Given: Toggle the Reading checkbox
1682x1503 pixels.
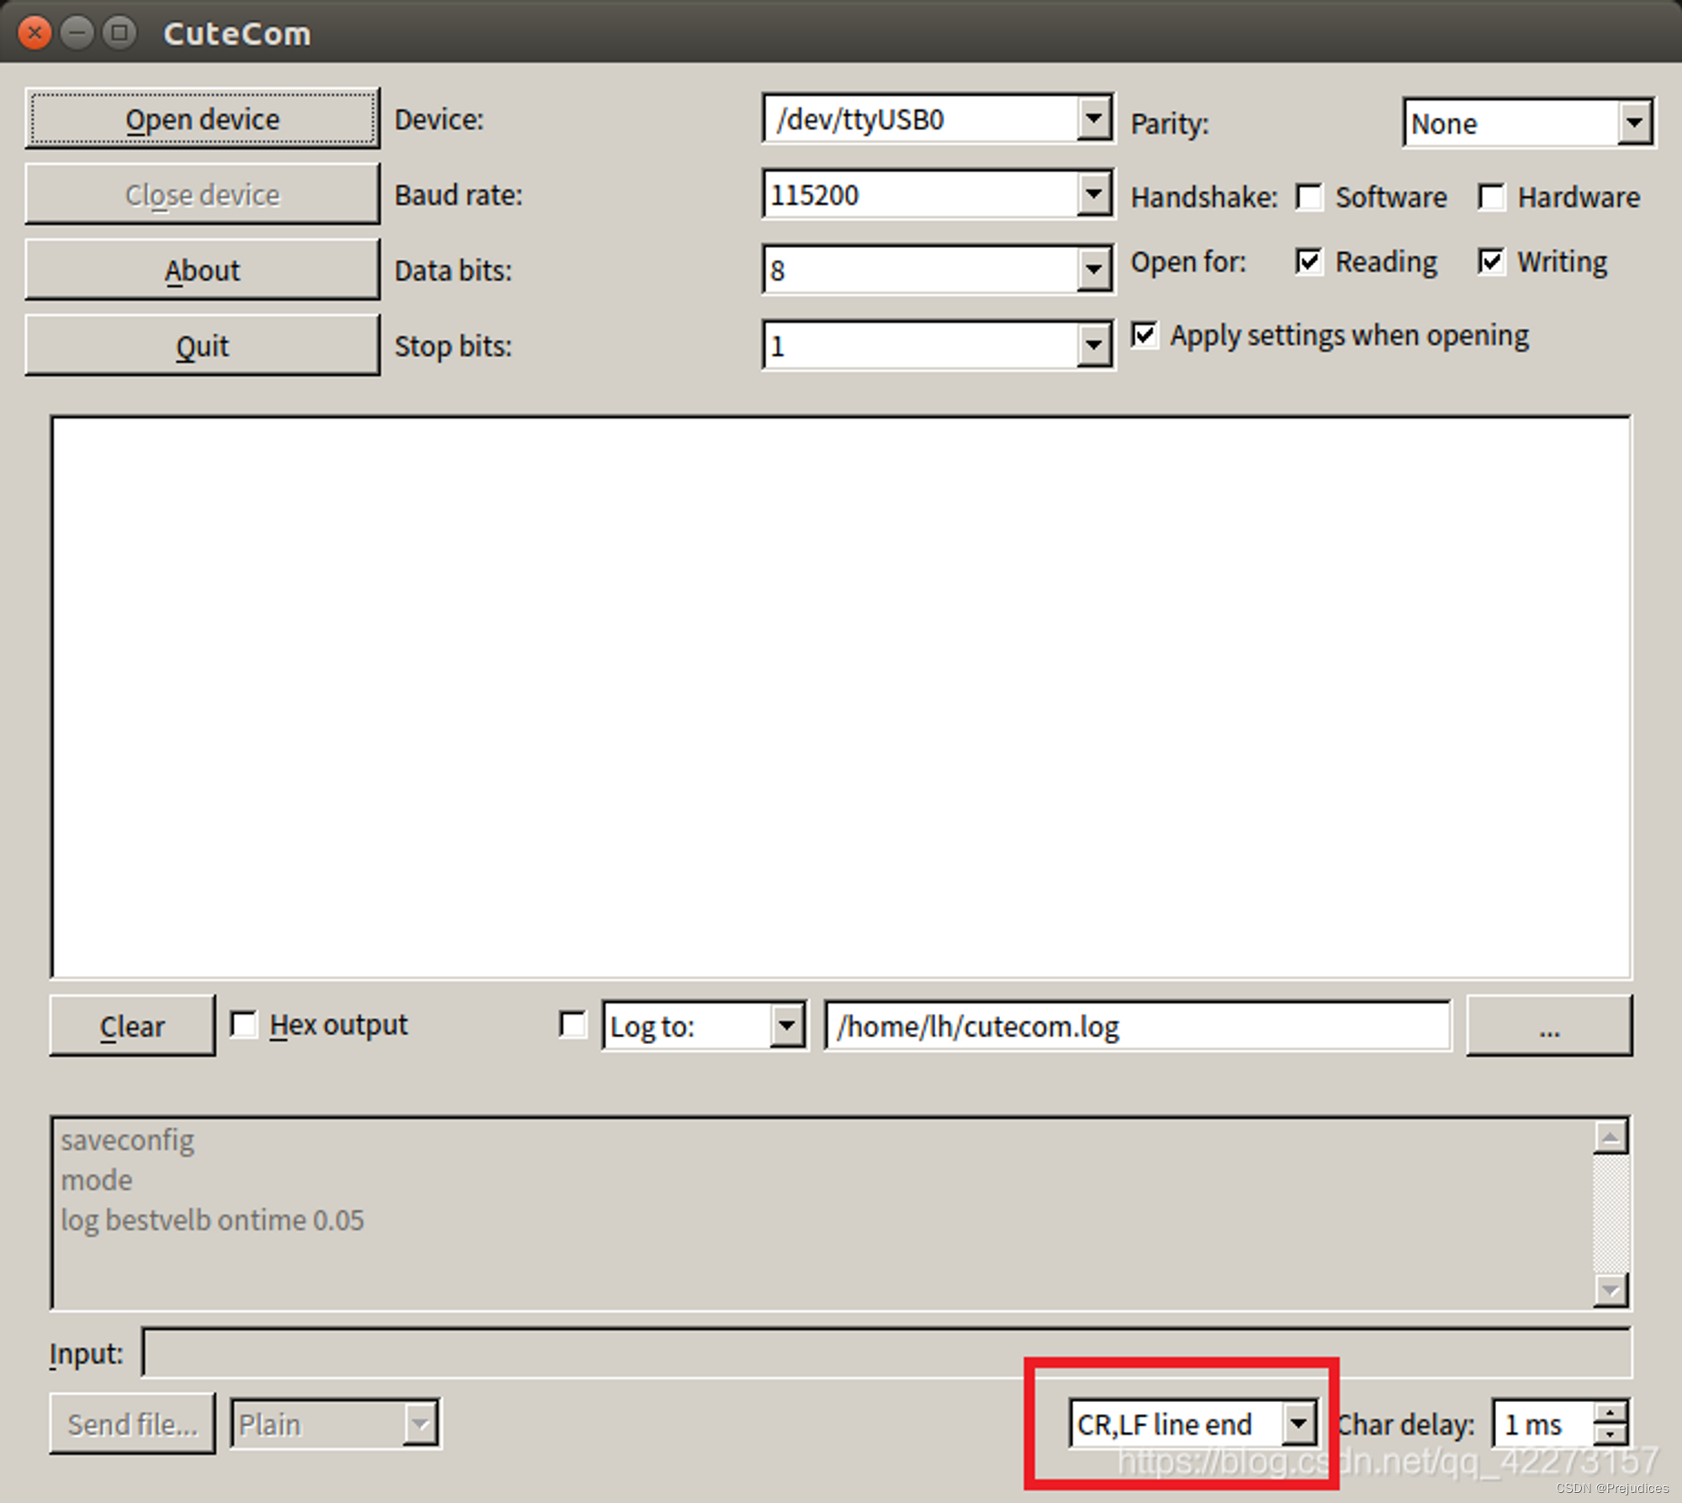Looking at the screenshot, I should tap(1309, 261).
